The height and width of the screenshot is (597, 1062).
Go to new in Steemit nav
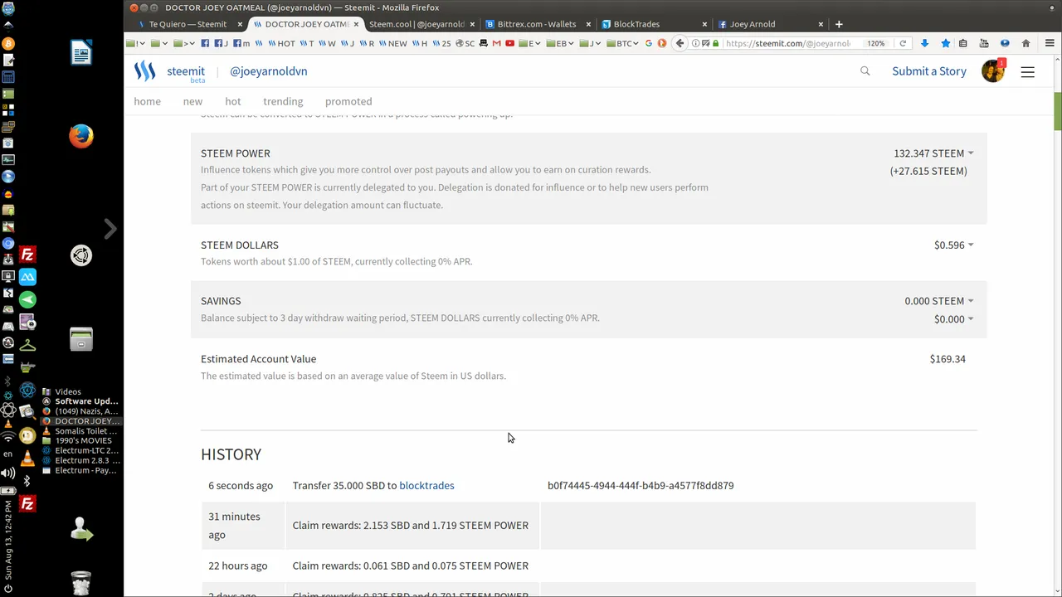pyautogui.click(x=192, y=101)
